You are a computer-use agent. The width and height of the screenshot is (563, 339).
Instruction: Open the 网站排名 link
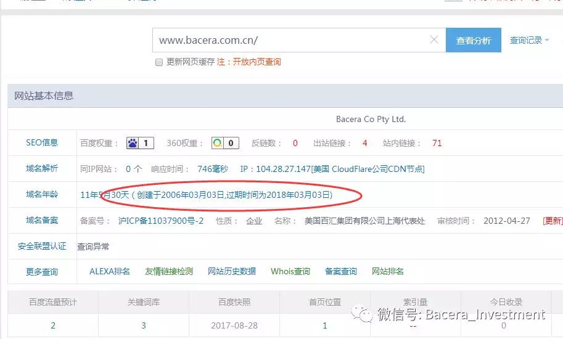[x=387, y=272]
